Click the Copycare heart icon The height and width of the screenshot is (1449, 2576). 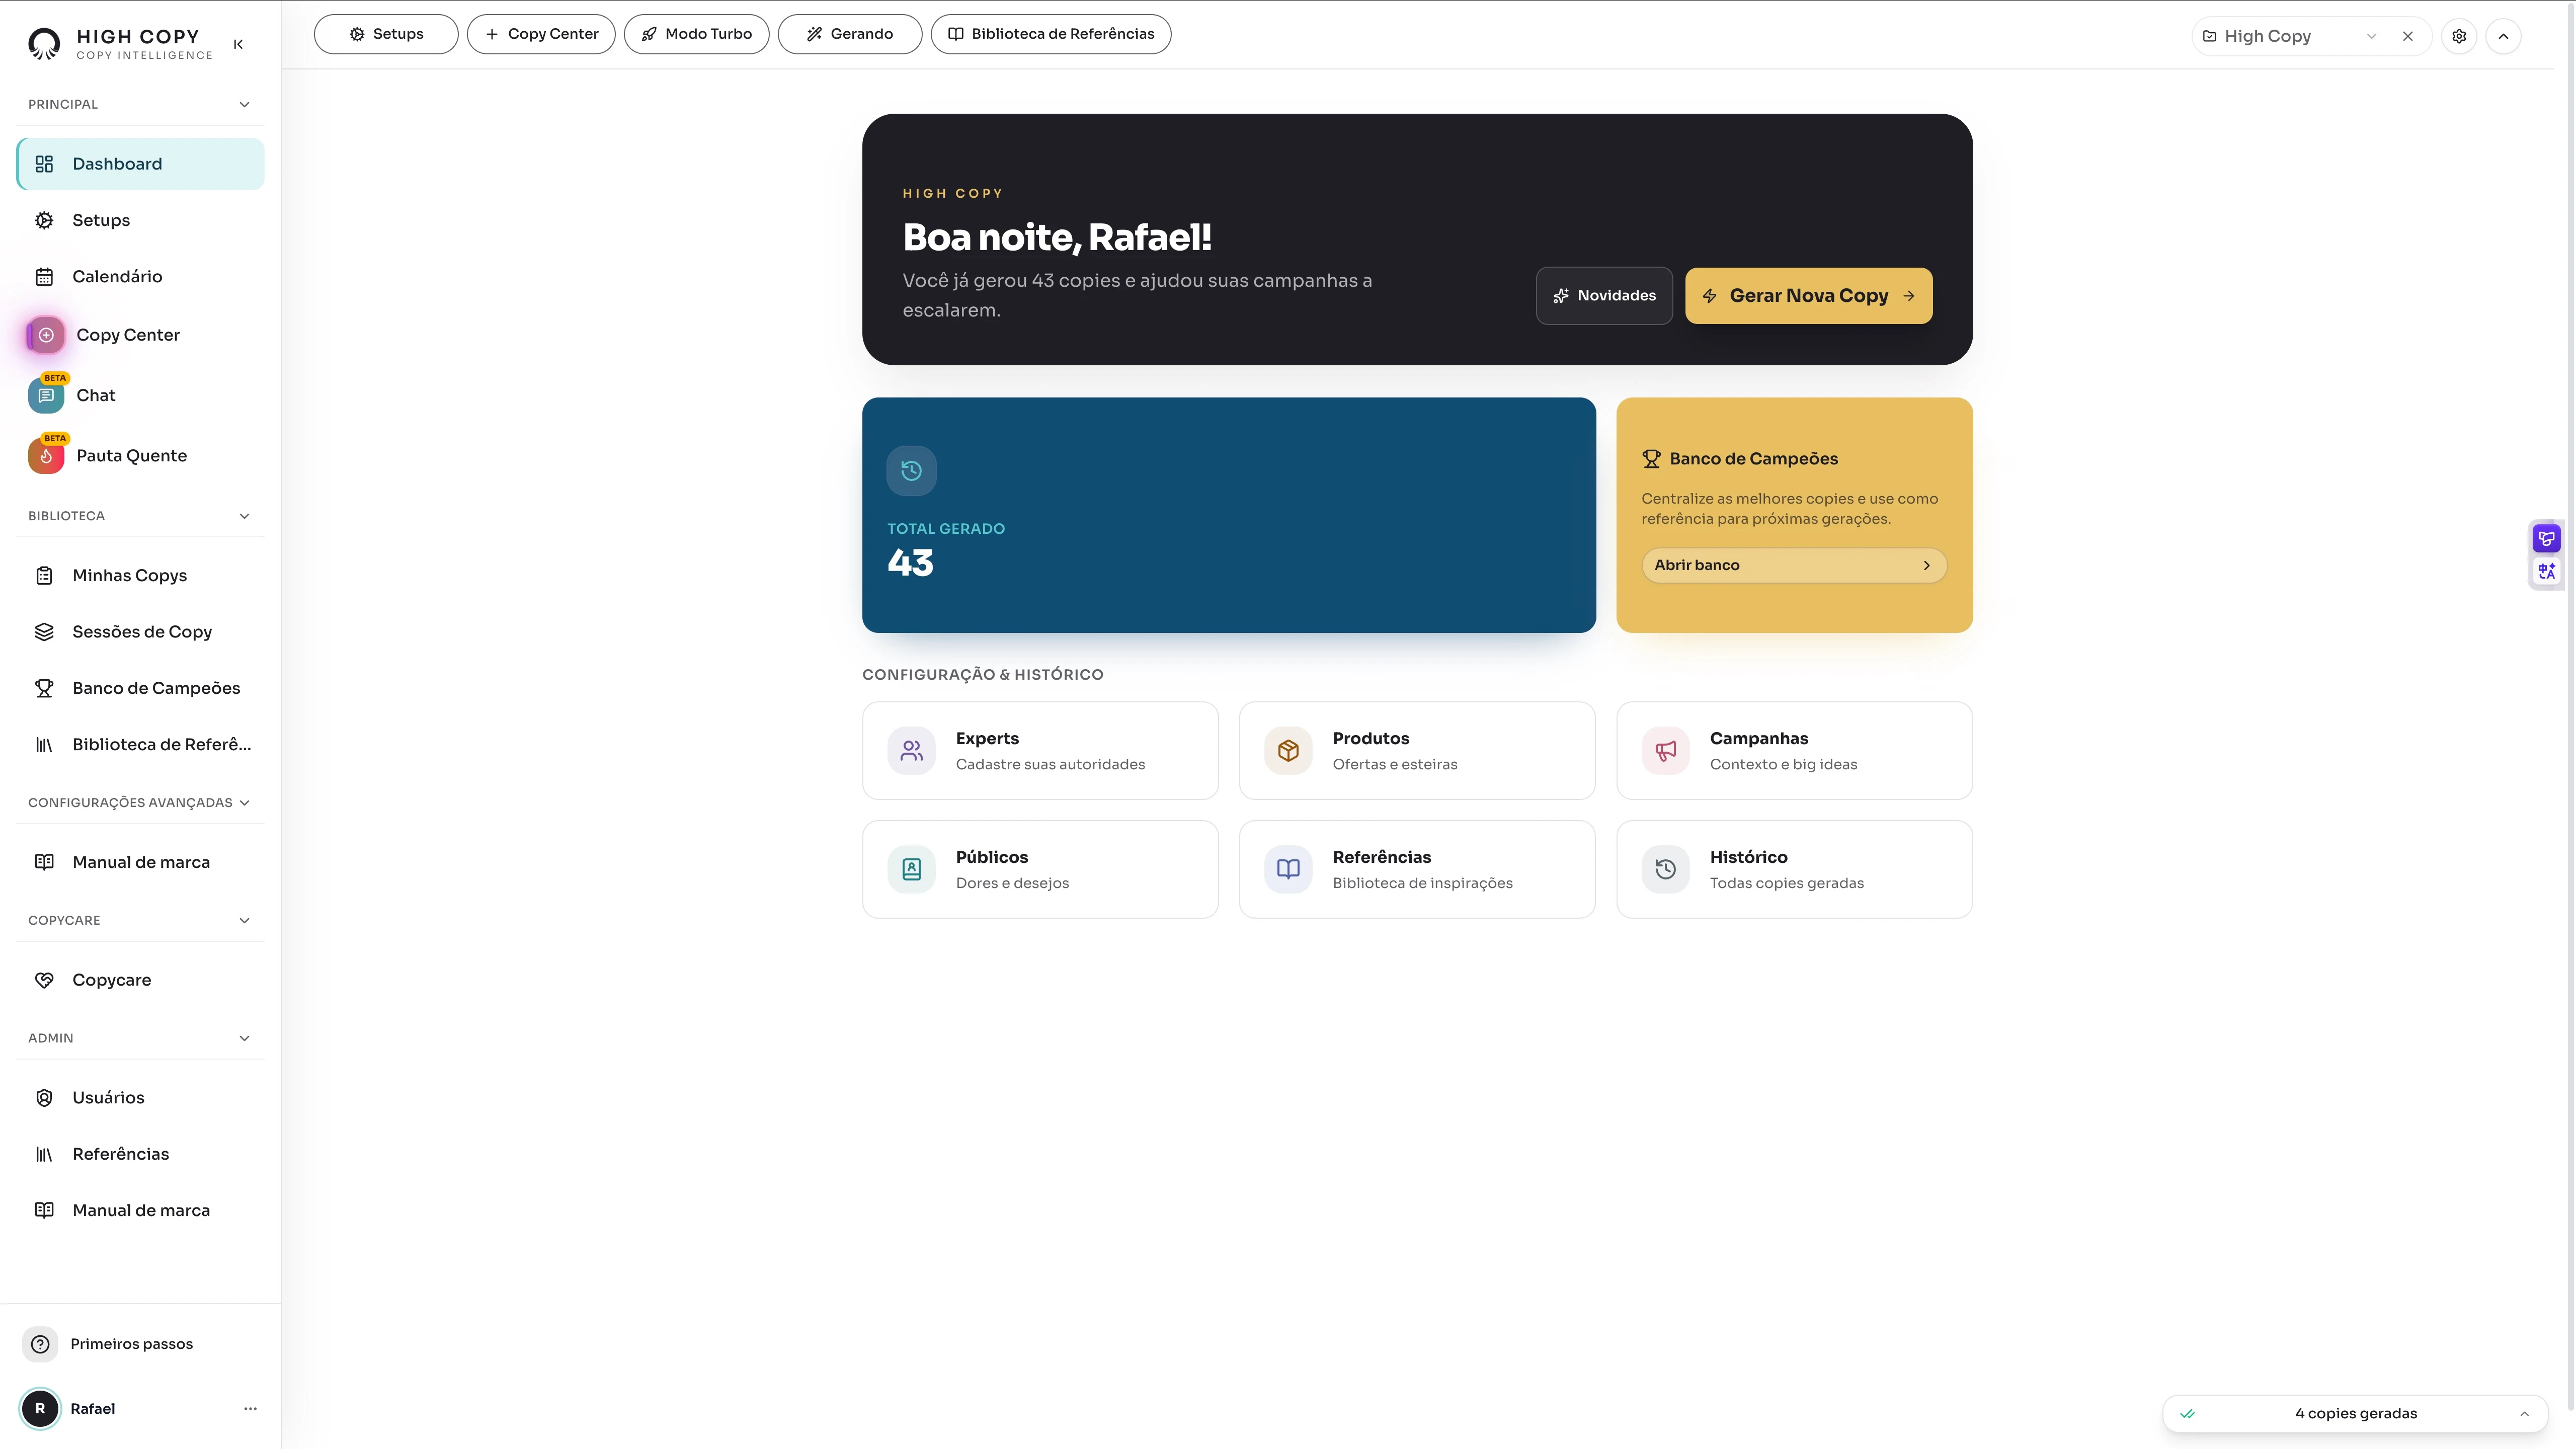[44, 980]
